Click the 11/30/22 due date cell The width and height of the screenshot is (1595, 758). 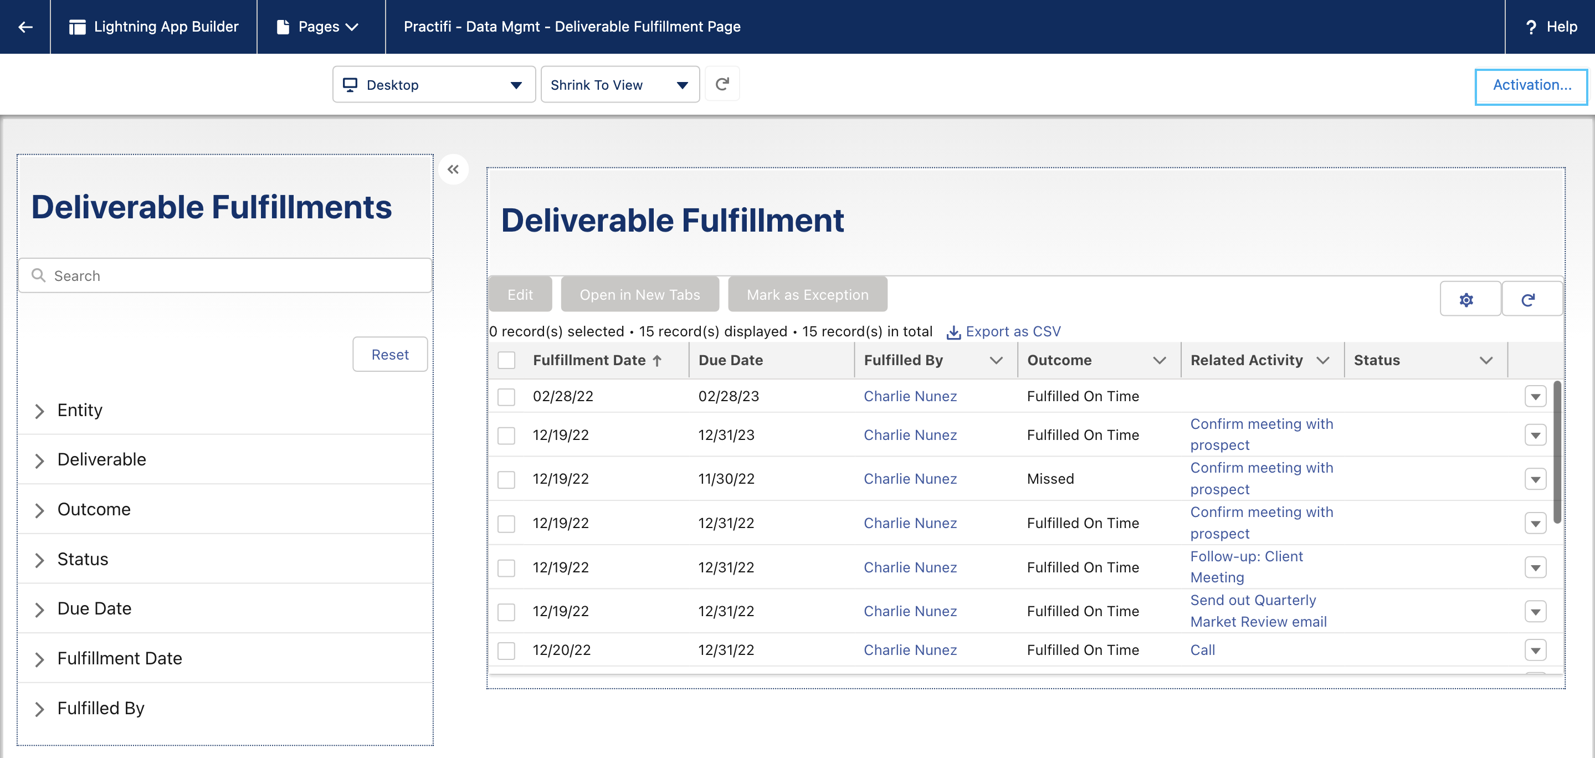726,479
